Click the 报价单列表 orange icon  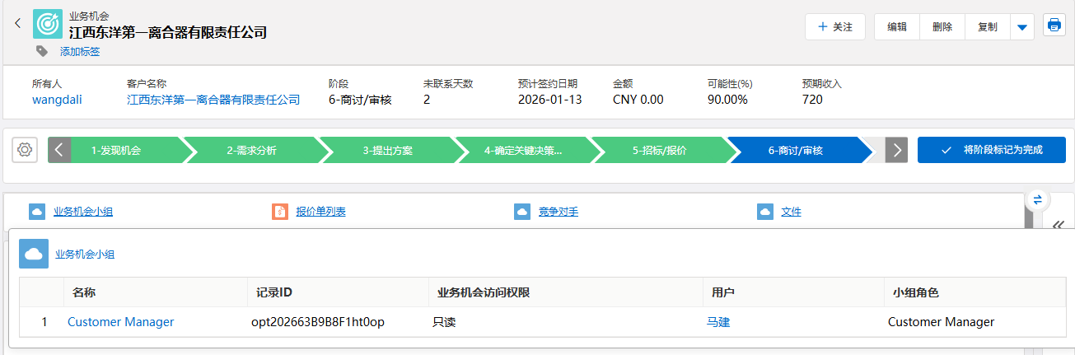coord(280,212)
